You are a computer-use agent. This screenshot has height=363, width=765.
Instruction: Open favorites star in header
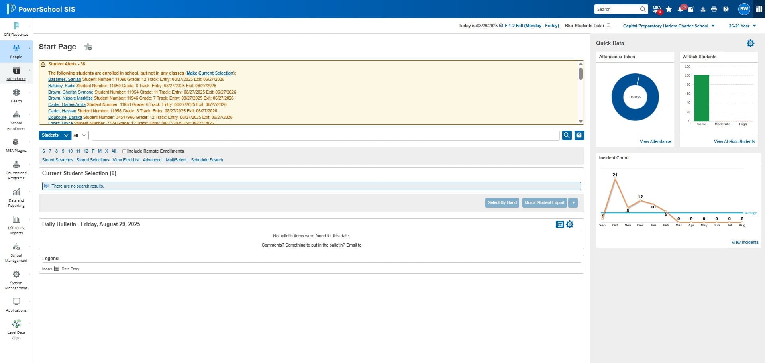(x=669, y=9)
